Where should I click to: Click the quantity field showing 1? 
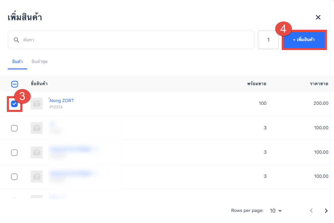(x=268, y=40)
